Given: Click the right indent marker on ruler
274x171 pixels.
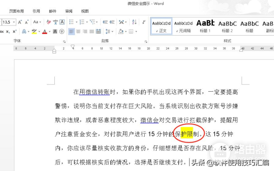Looking at the screenshot, I should 241,50.
